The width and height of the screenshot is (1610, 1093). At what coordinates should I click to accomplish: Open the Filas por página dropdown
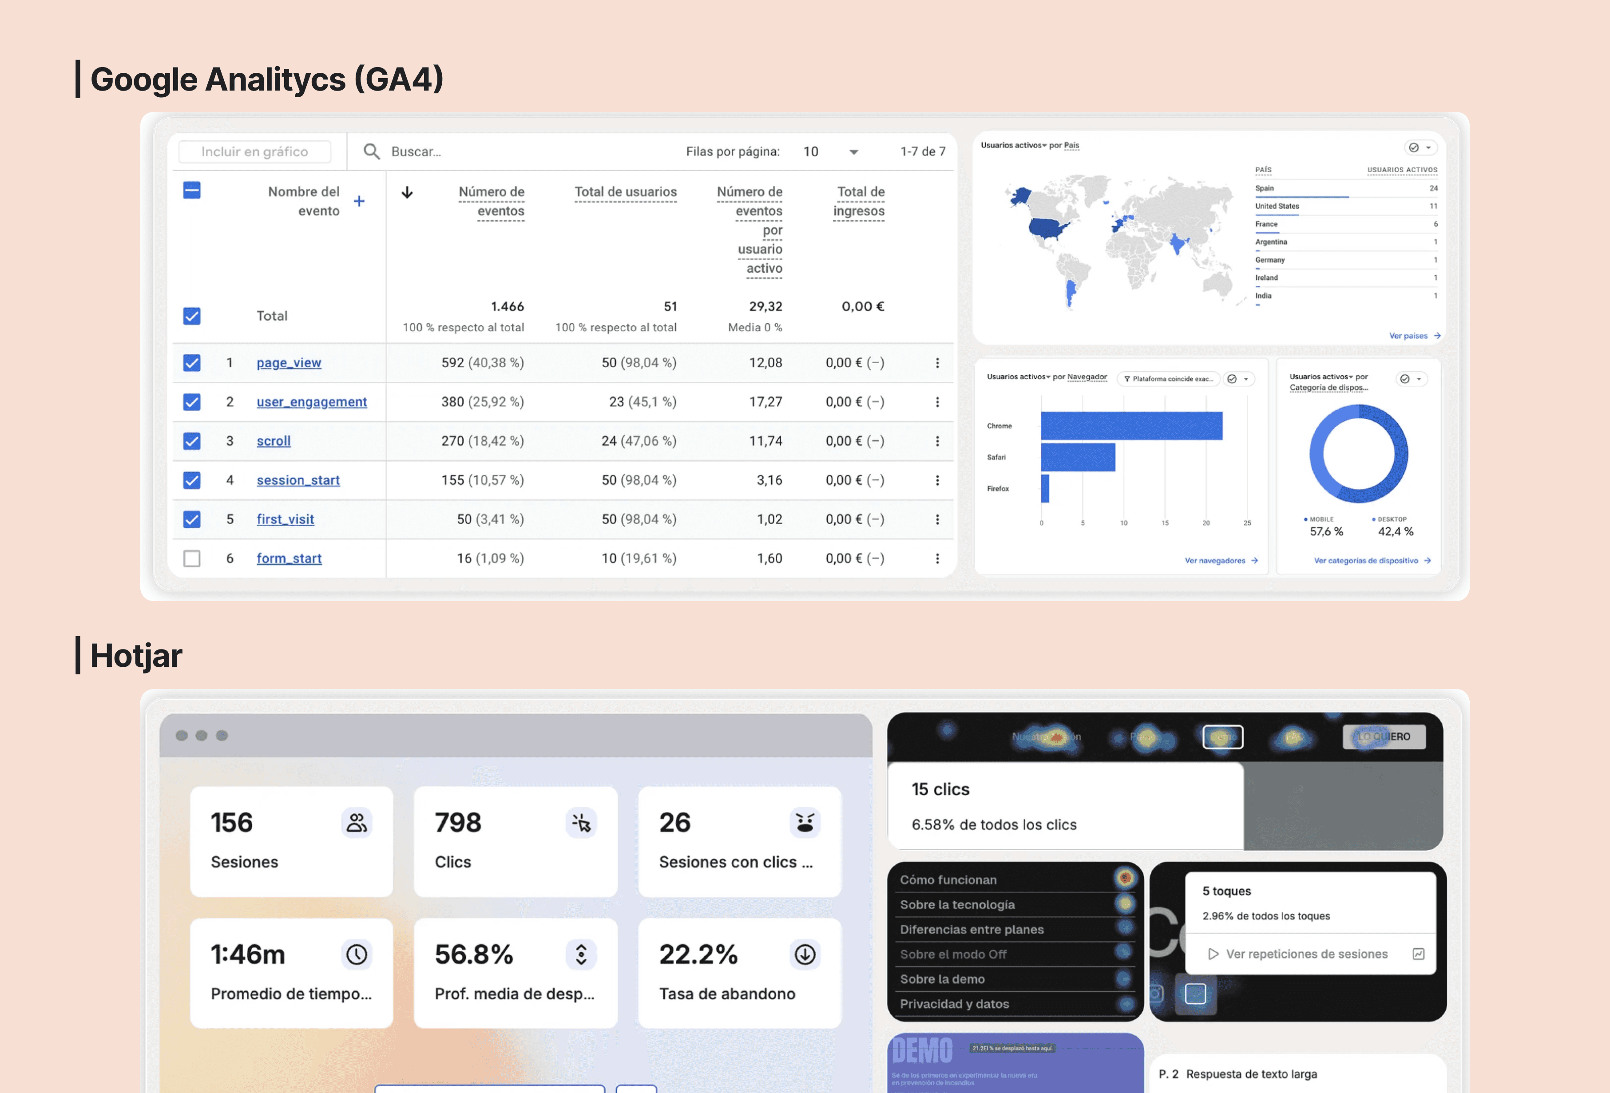[853, 152]
